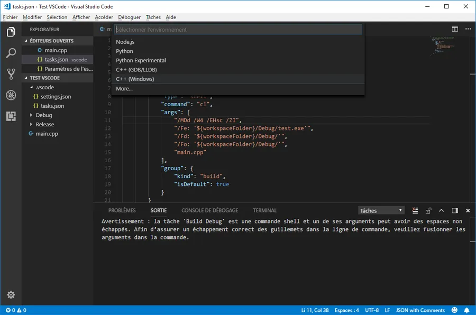
Task: Open tasks.json under the .vscode folder
Action: click(58, 106)
